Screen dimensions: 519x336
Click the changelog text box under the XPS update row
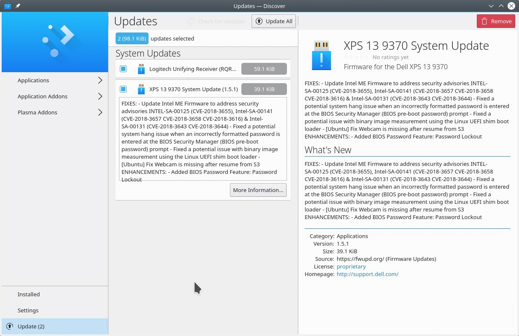203,139
